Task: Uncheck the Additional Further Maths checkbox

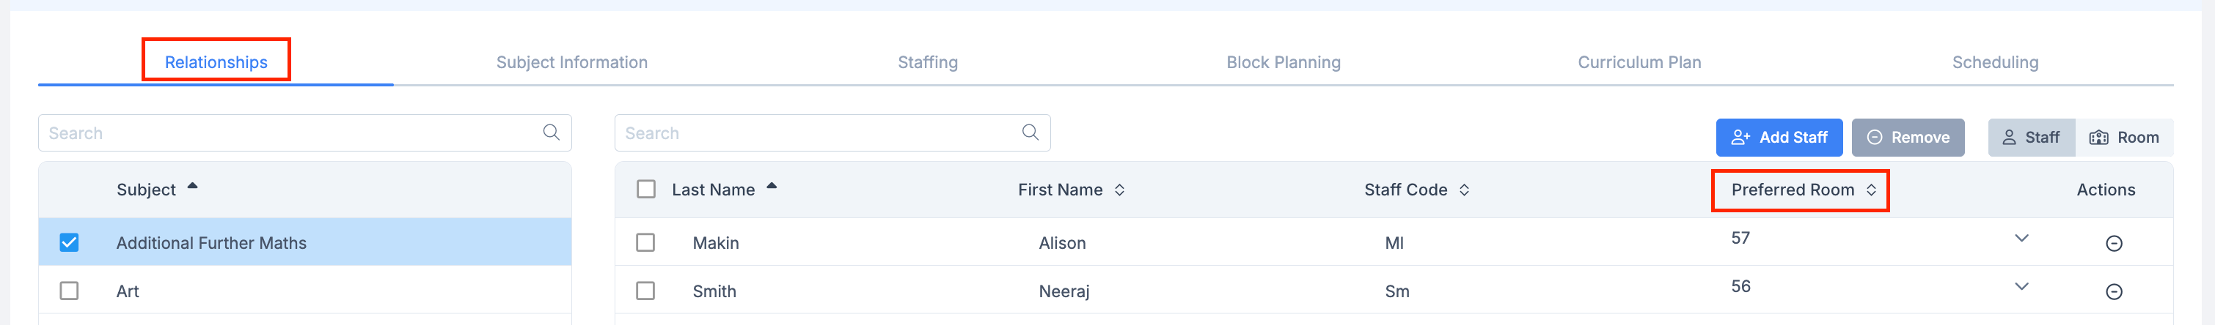Action: [70, 243]
